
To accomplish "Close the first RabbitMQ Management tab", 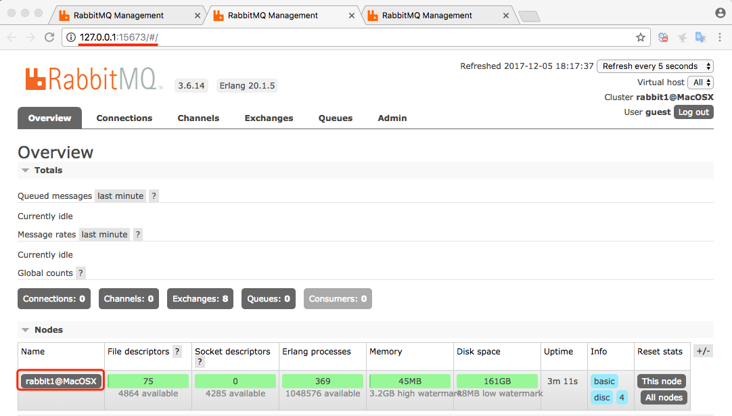I will click(x=197, y=16).
